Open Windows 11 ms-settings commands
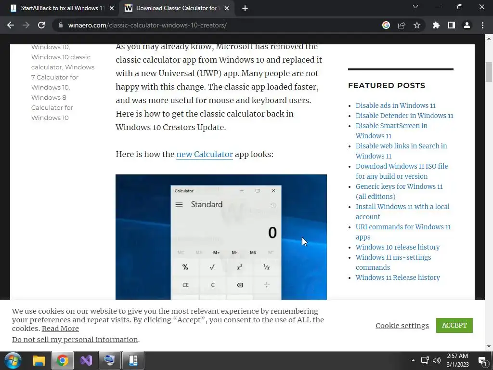Image resolution: width=493 pixels, height=370 pixels. tap(393, 262)
